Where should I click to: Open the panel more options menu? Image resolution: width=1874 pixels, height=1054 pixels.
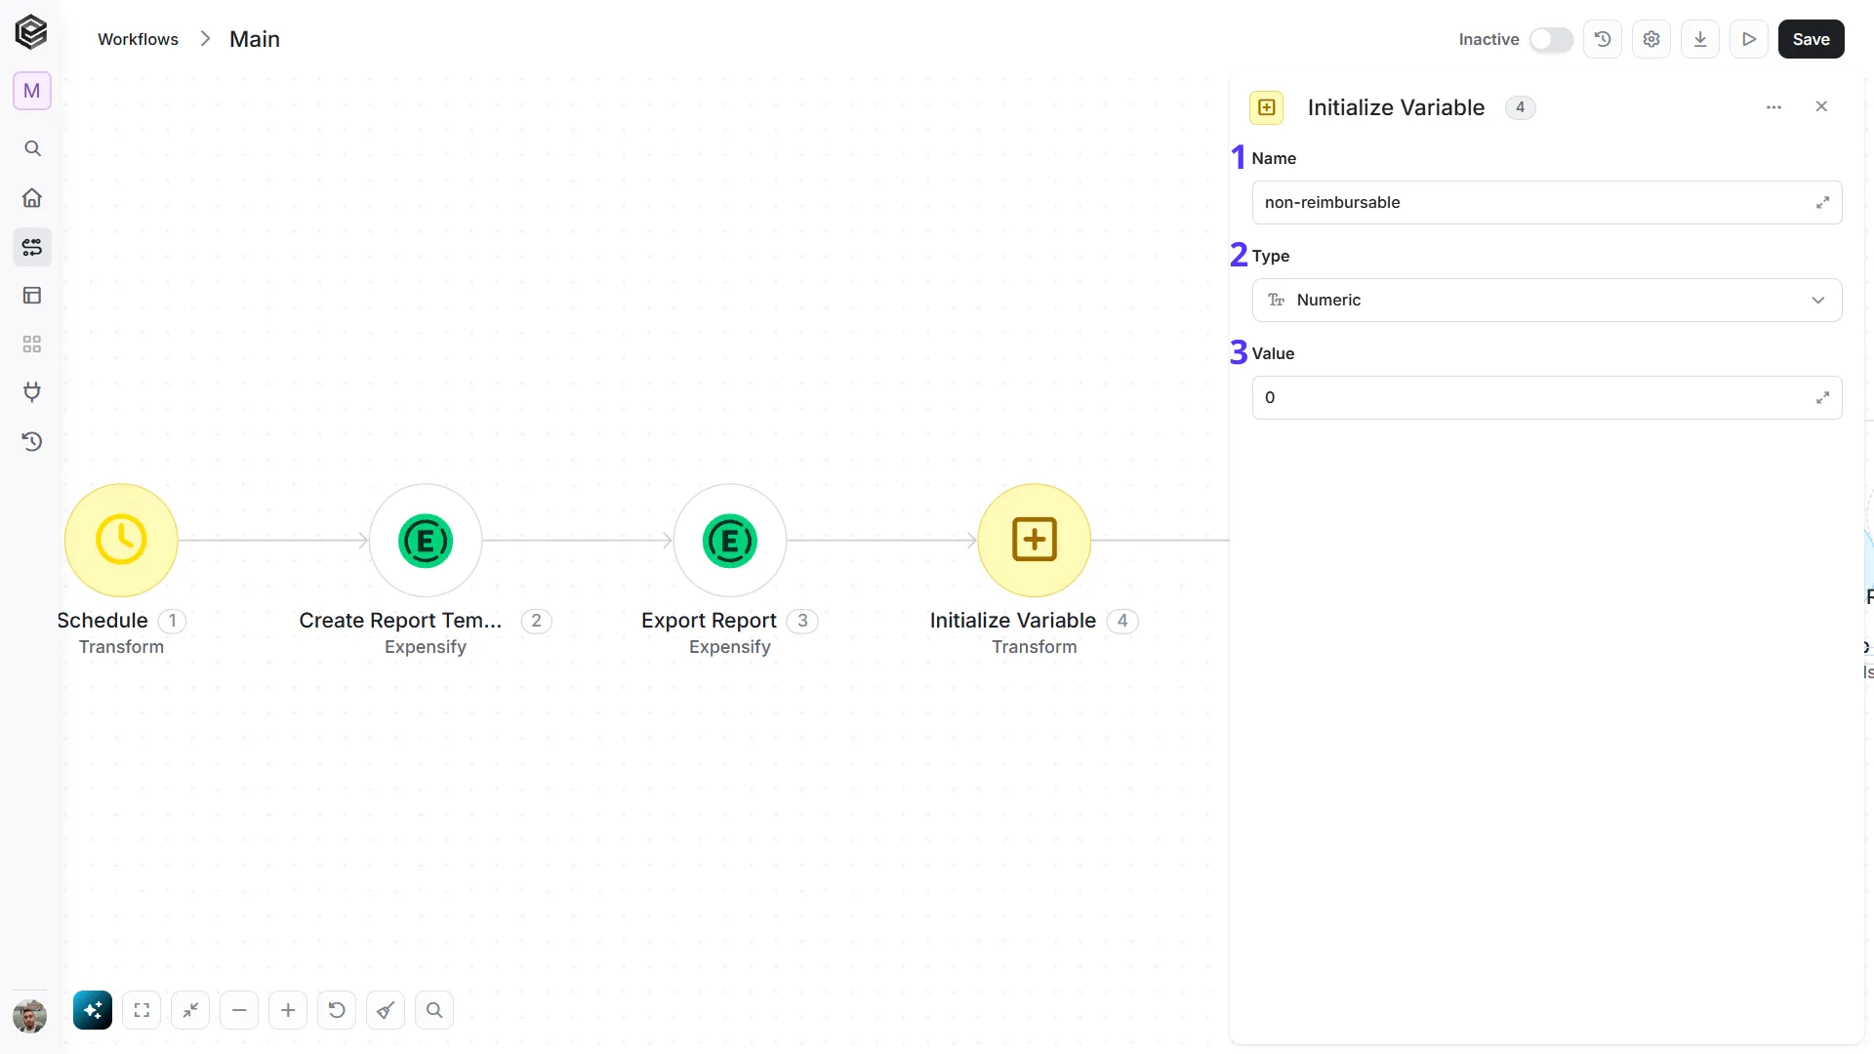tap(1774, 107)
